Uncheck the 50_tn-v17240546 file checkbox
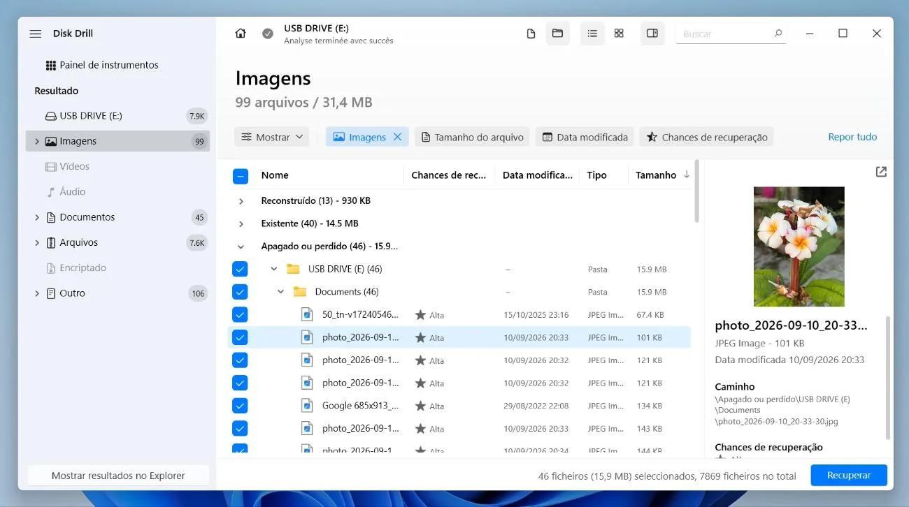The image size is (909, 507). coord(240,315)
